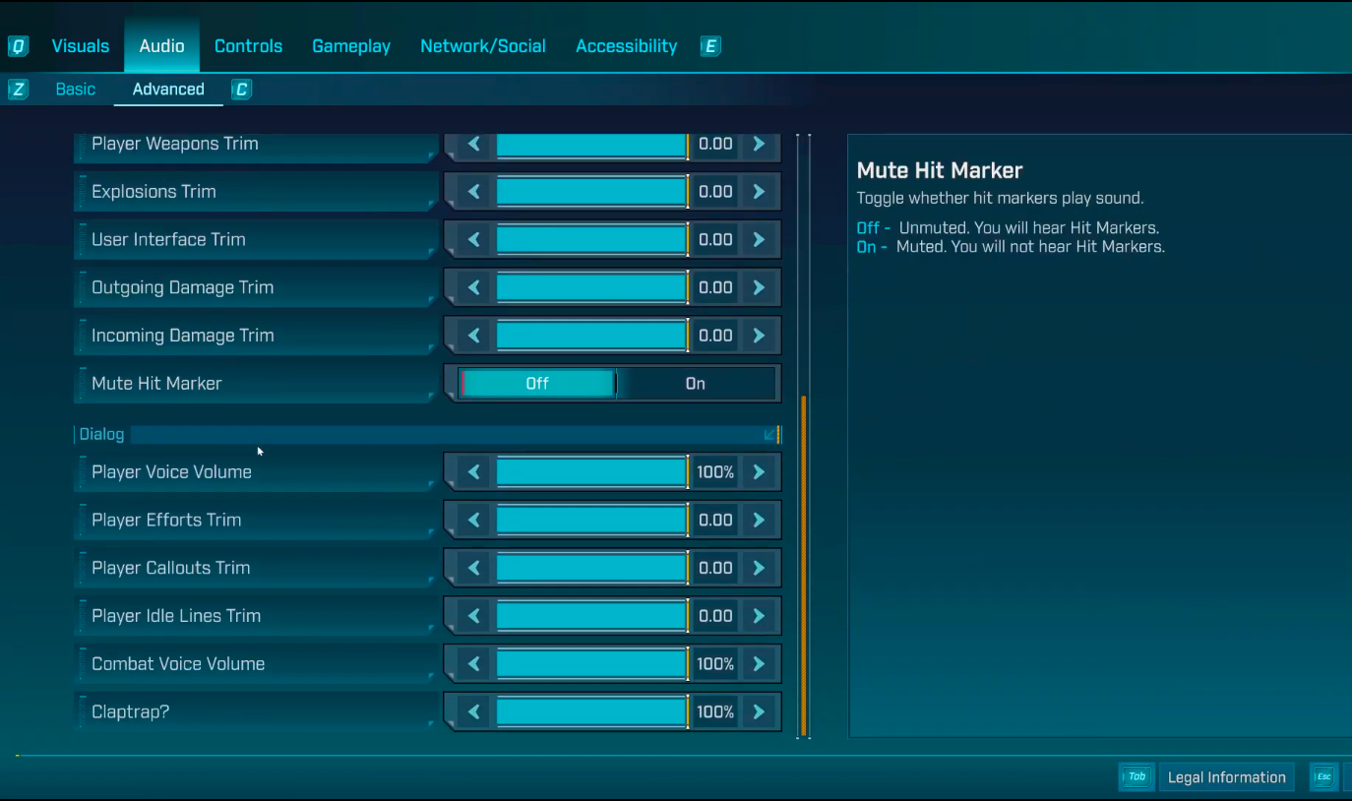Open the Network/Social tab
The image size is (1352, 801).
(x=483, y=46)
